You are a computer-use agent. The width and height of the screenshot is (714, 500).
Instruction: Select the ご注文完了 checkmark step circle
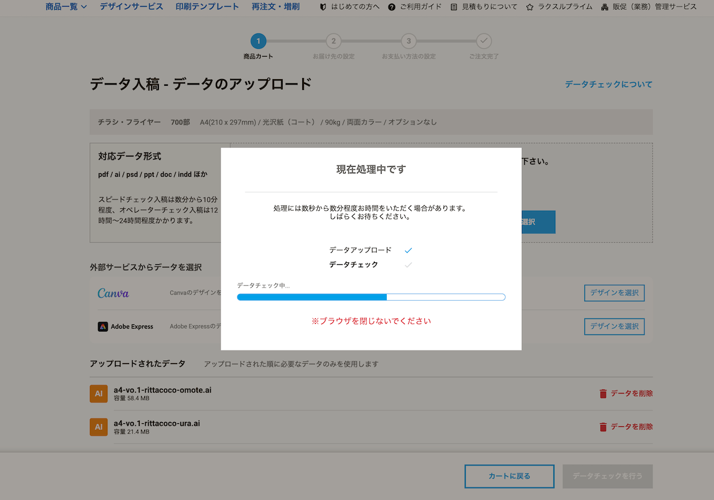(x=484, y=41)
